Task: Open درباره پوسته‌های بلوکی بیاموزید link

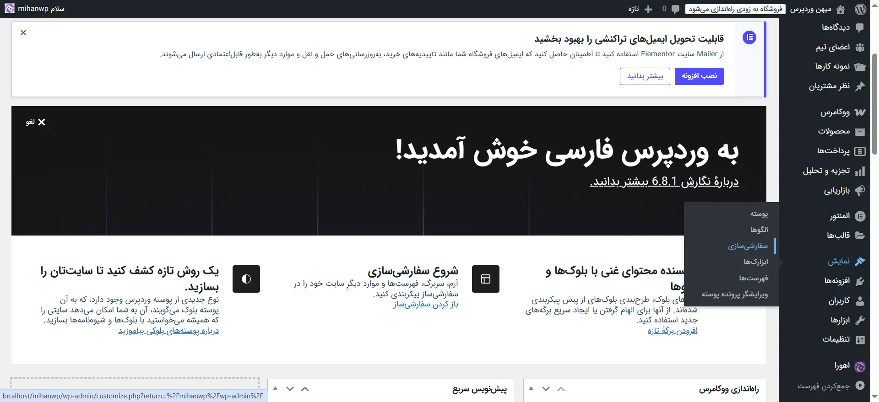Action: pyautogui.click(x=168, y=331)
